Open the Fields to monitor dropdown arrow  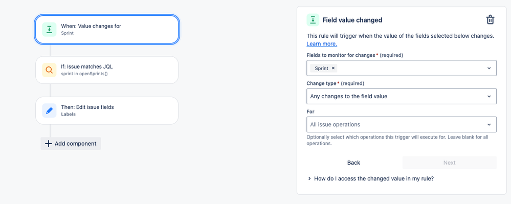click(x=489, y=68)
